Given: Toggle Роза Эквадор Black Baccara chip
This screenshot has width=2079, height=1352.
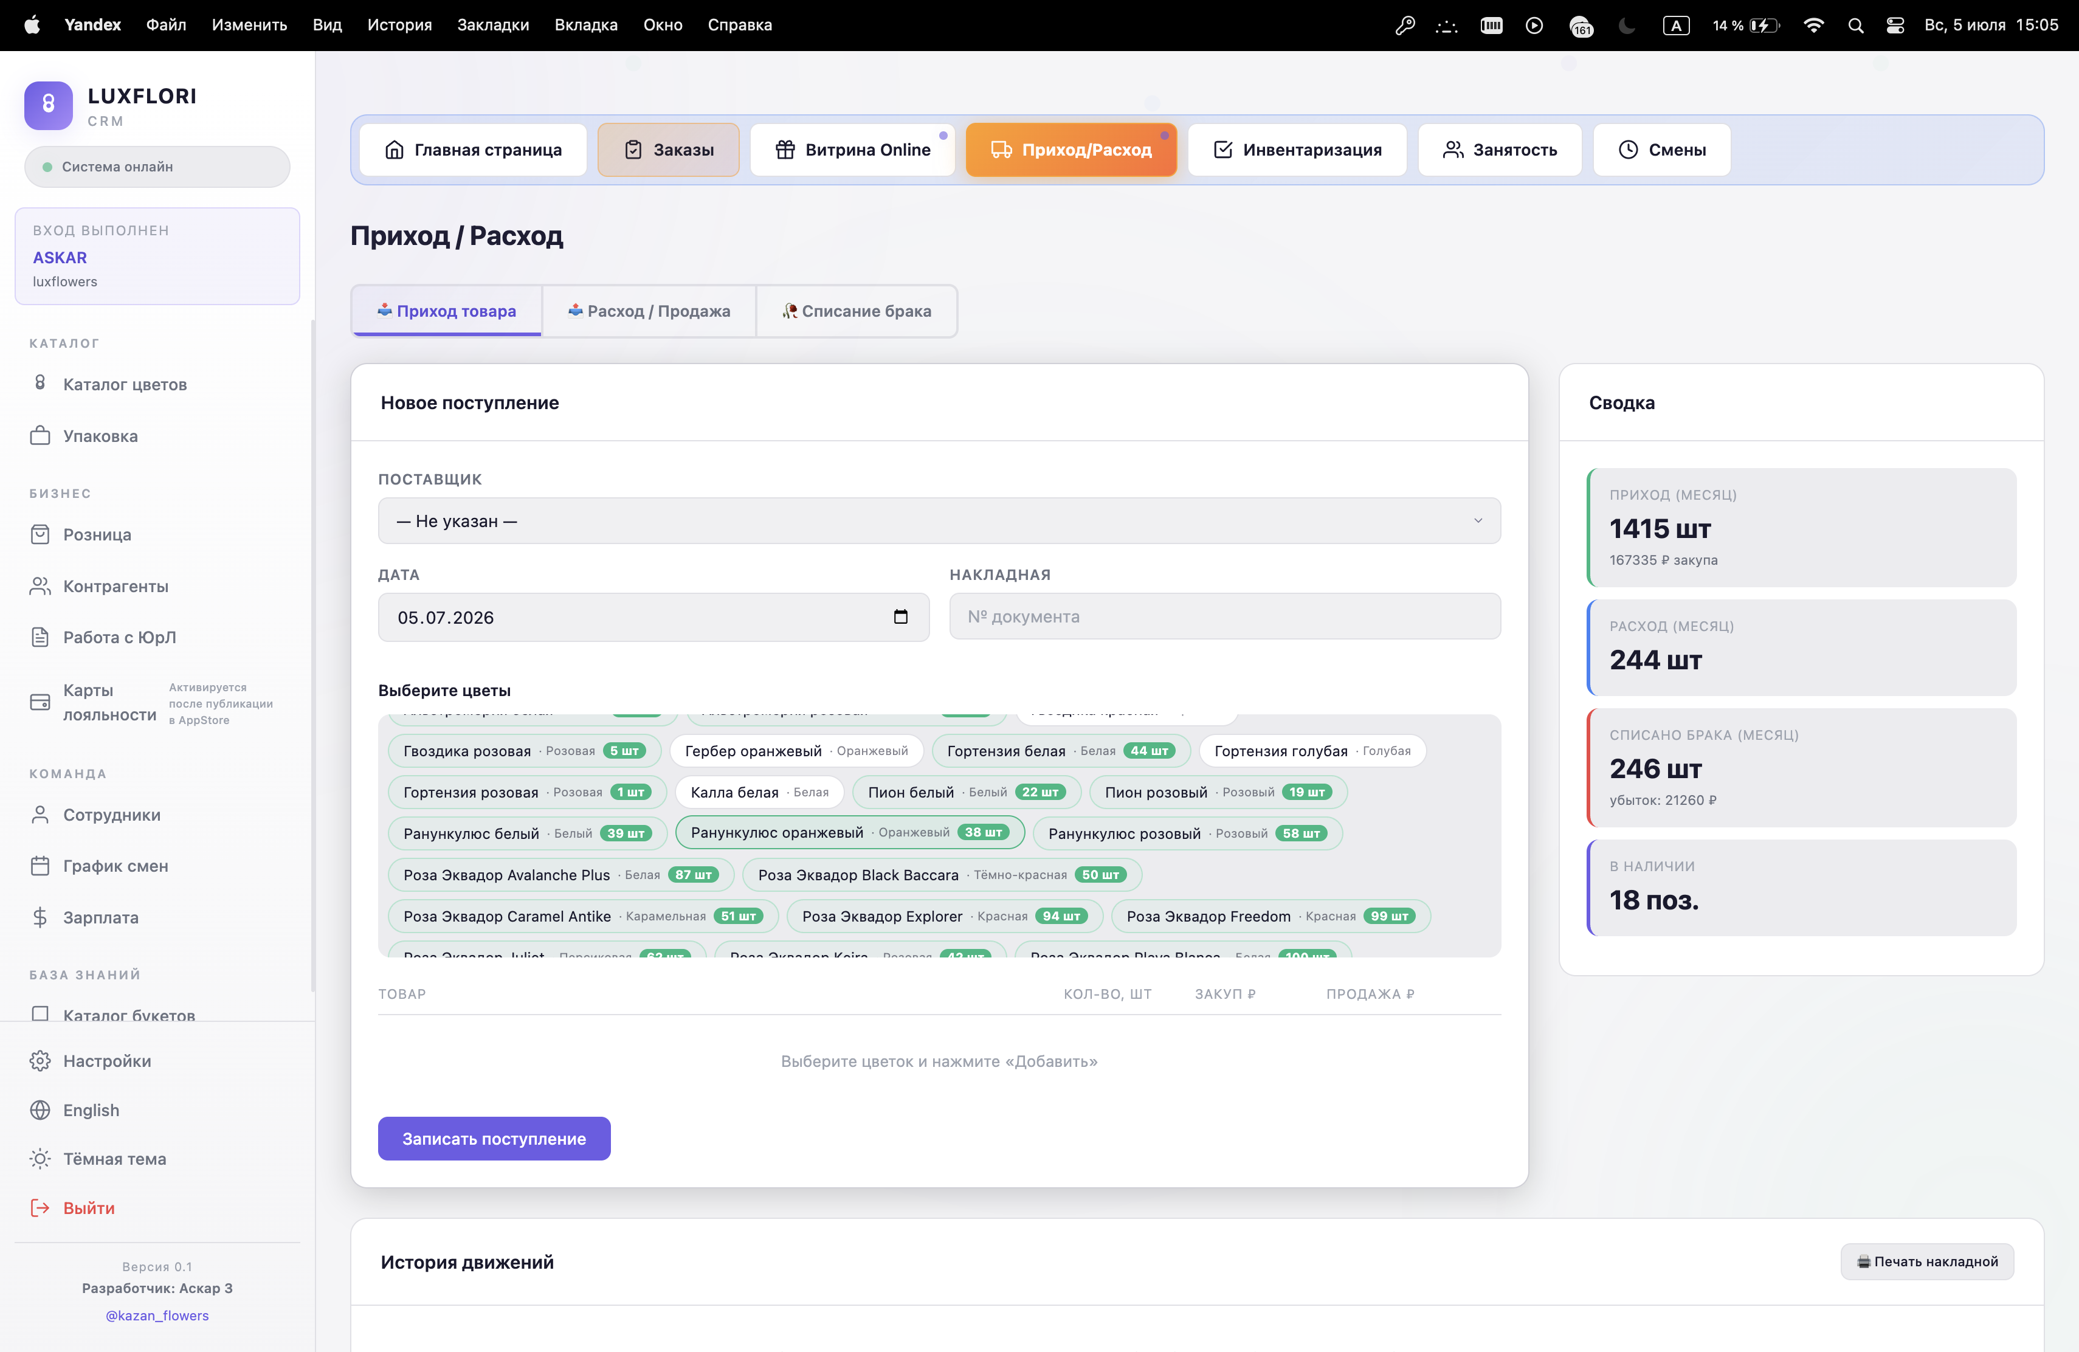Looking at the screenshot, I should 942,874.
